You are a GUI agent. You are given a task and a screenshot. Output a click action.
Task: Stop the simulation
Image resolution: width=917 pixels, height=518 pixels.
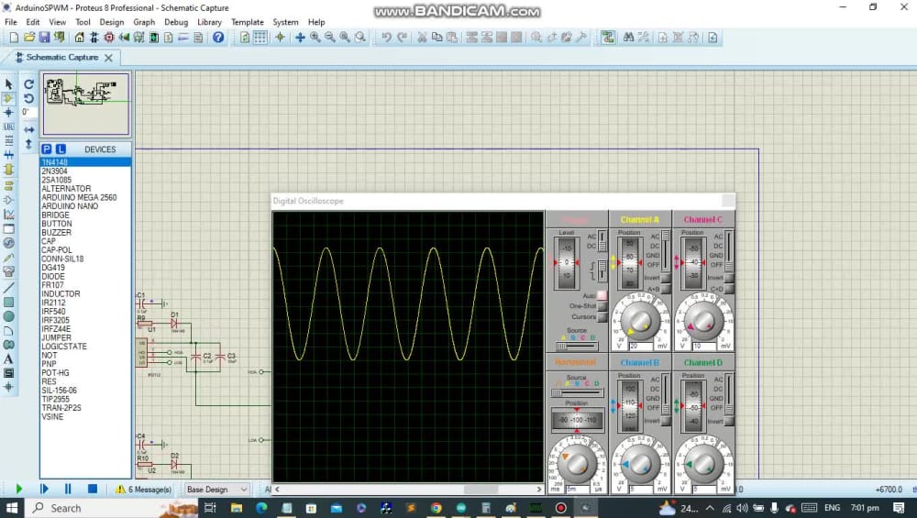coord(92,490)
